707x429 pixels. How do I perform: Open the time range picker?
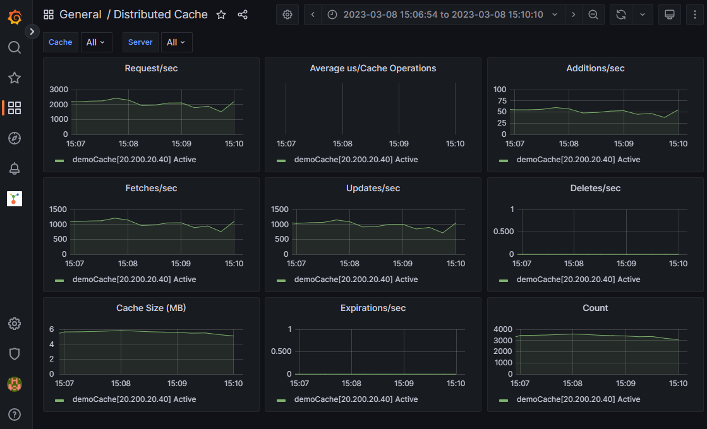[x=442, y=14]
